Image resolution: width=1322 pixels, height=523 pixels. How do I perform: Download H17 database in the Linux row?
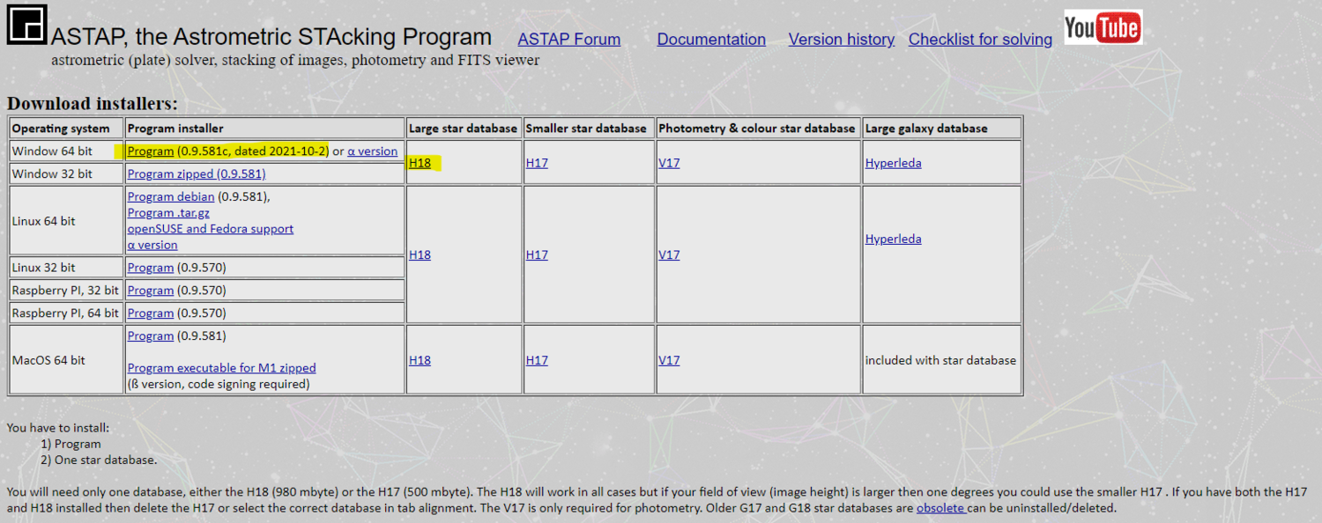537,254
